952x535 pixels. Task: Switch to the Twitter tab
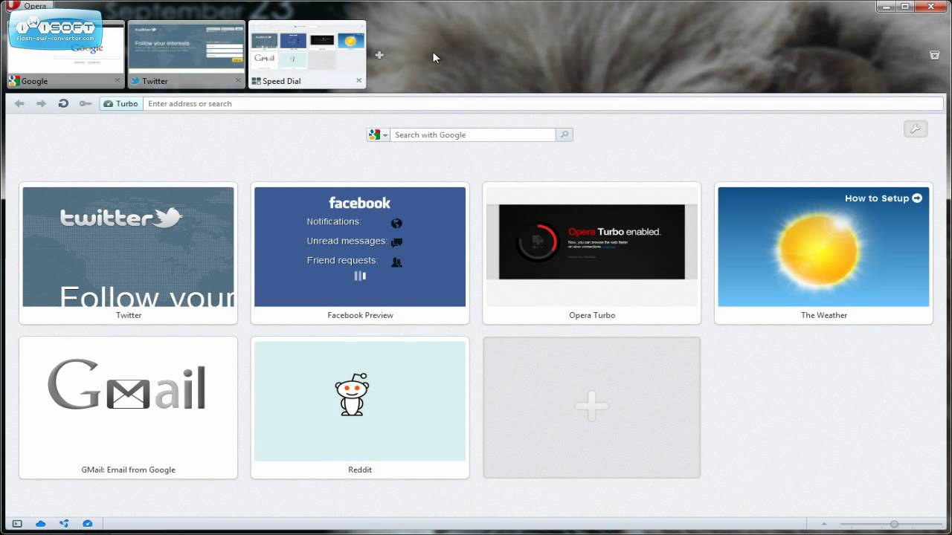[186, 54]
